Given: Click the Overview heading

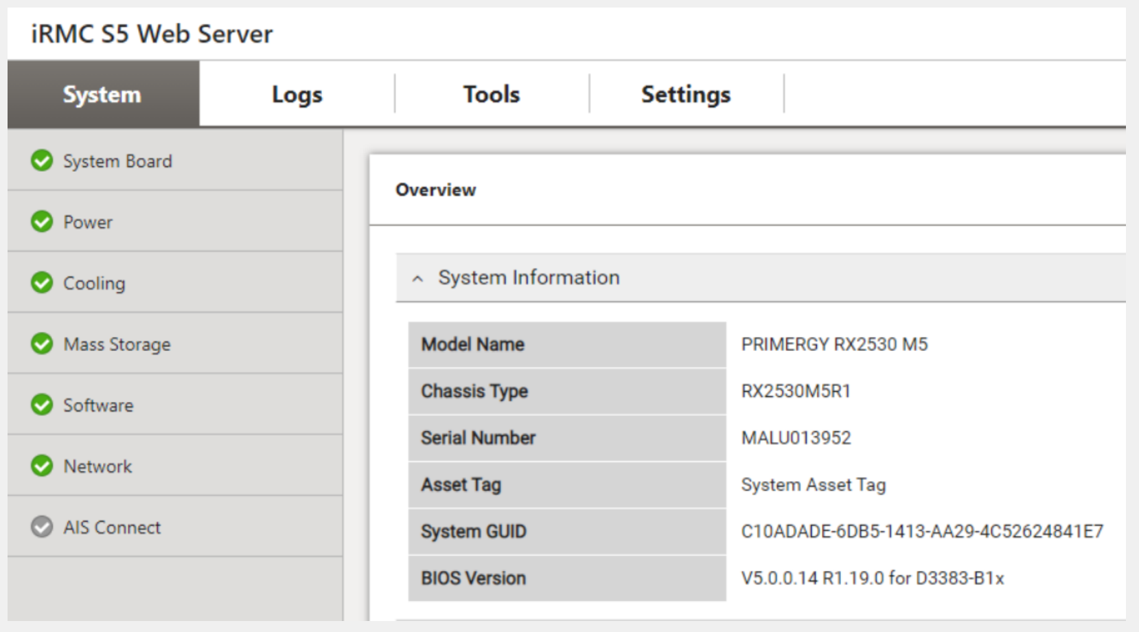Looking at the screenshot, I should point(436,190).
